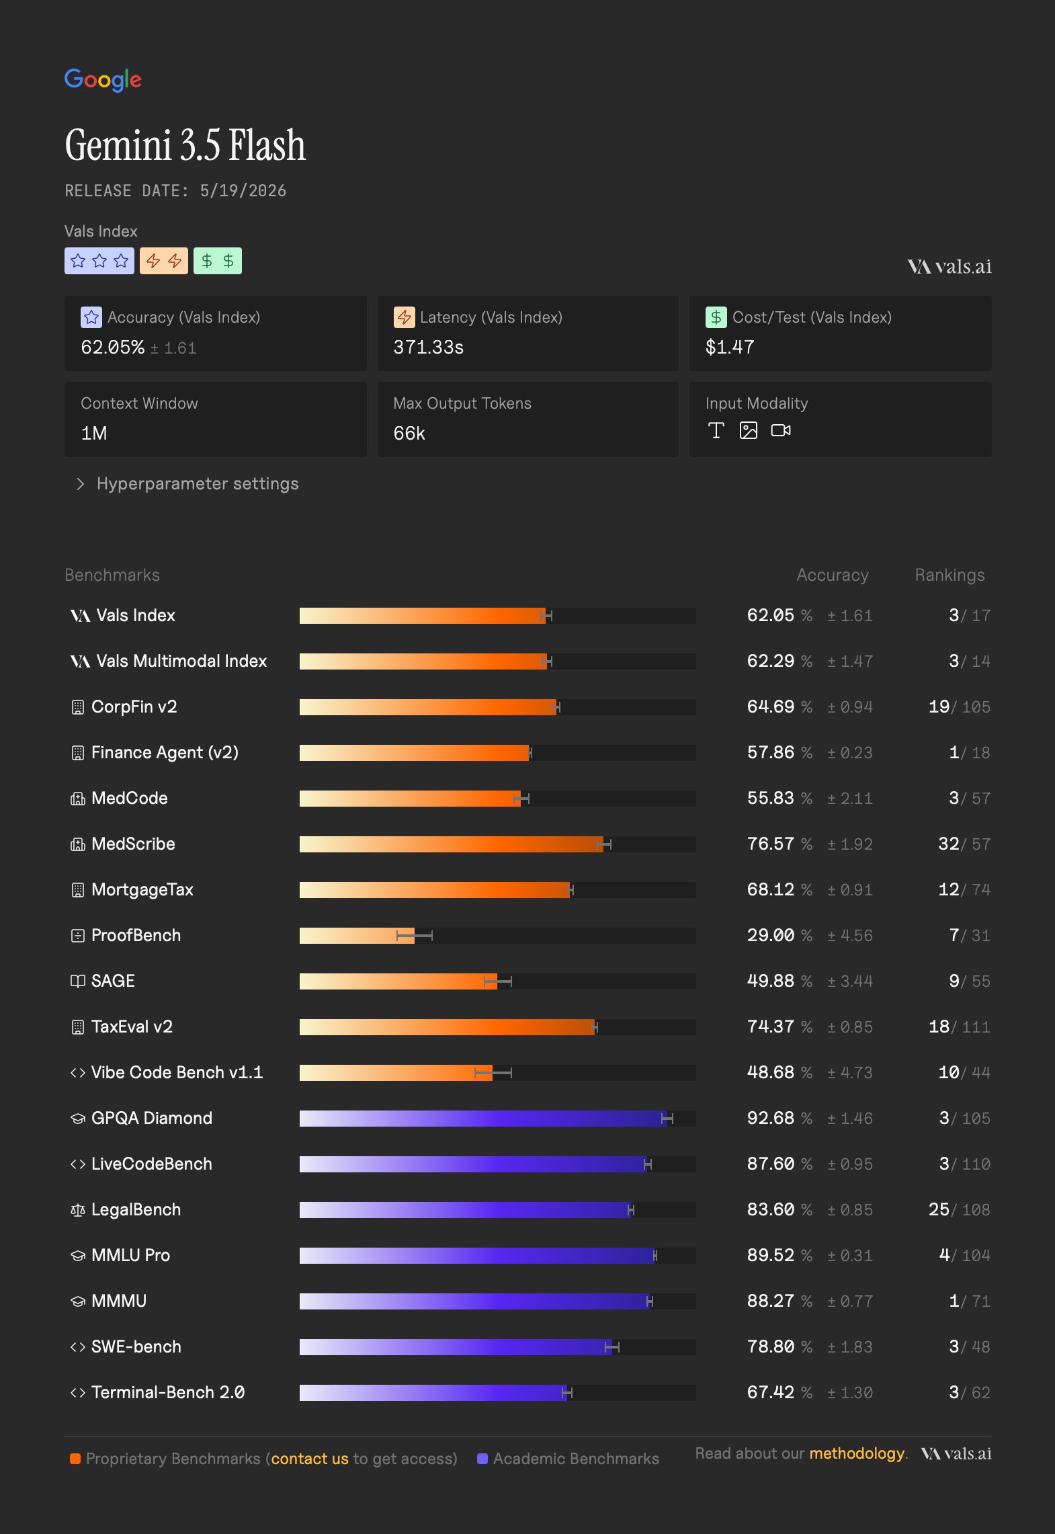Click the SAGE accuracy value 49.88%
This screenshot has width=1055, height=1534.
click(779, 981)
